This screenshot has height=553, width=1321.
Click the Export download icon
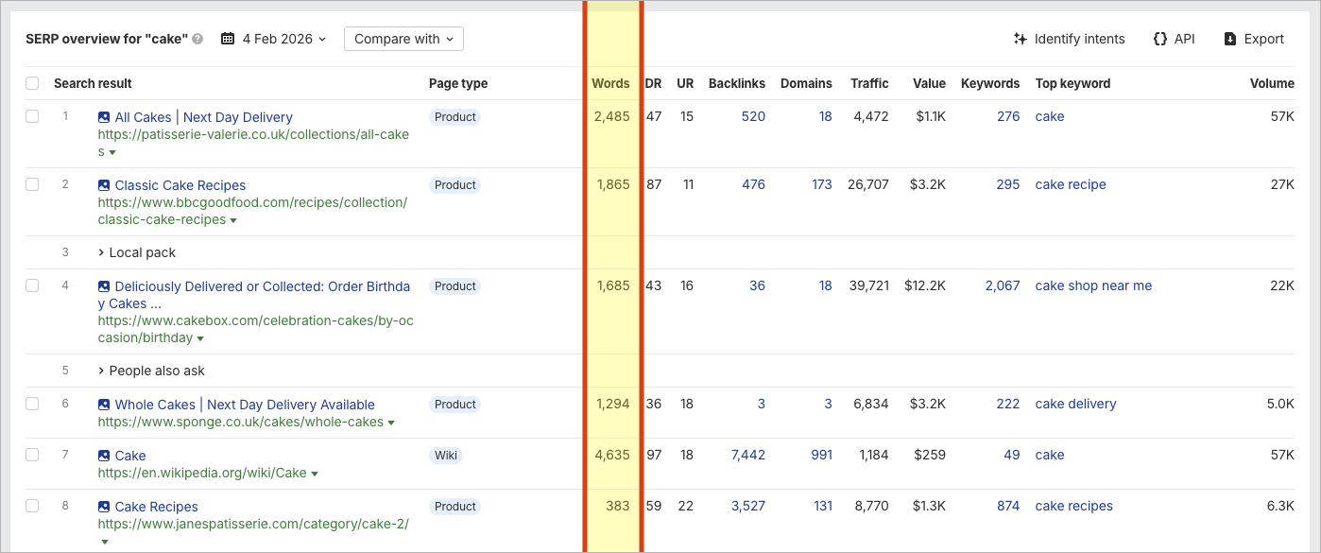pos(1230,39)
